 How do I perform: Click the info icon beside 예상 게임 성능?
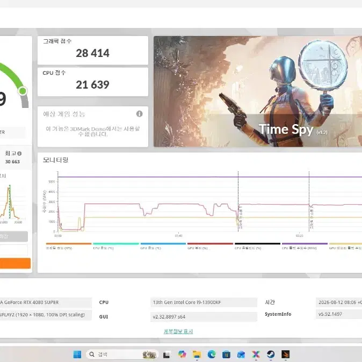coord(139,113)
